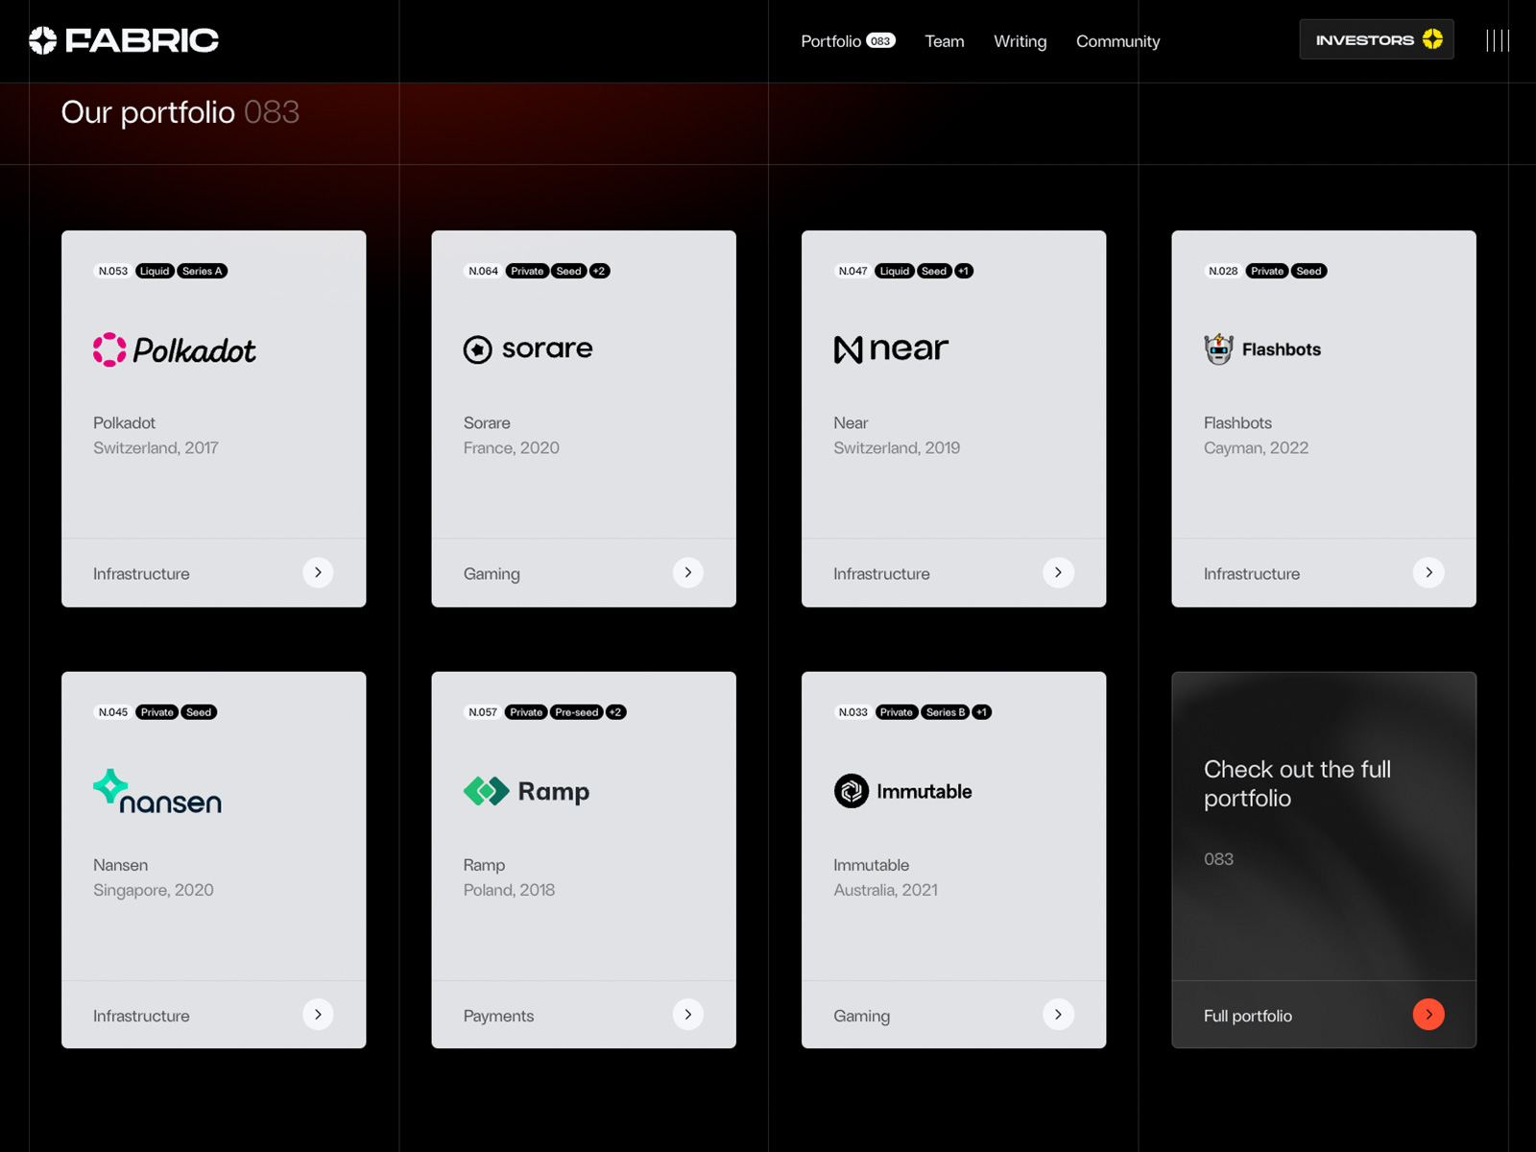This screenshot has width=1536, height=1152.
Task: Click the Flashbots card arrow icon
Action: [1428, 573]
